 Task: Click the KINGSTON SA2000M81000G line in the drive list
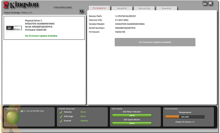pyautogui.click(x=40, y=23)
